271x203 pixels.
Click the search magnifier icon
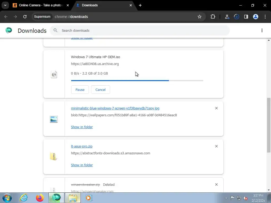[x=55, y=30]
